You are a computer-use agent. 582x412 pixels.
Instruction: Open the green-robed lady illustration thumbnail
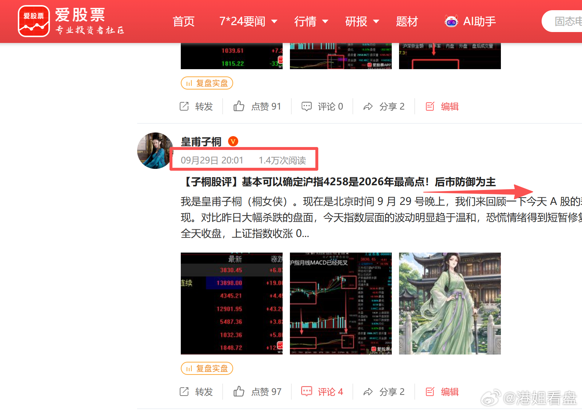pyautogui.click(x=450, y=304)
